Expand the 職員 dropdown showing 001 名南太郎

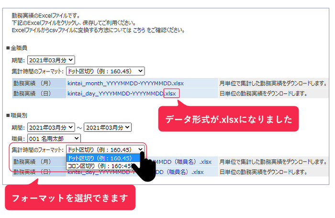pyautogui.click(x=54, y=138)
